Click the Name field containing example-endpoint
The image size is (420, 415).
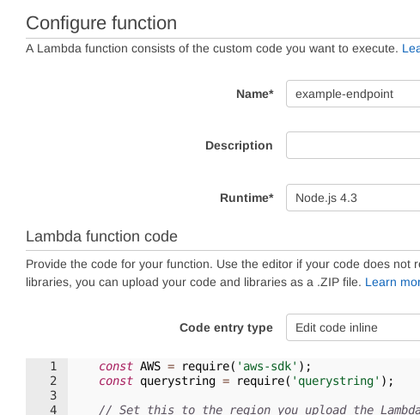pyautogui.click(x=353, y=94)
